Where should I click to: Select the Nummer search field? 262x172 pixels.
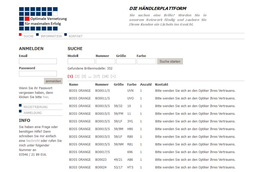pyautogui.click(x=105, y=61)
